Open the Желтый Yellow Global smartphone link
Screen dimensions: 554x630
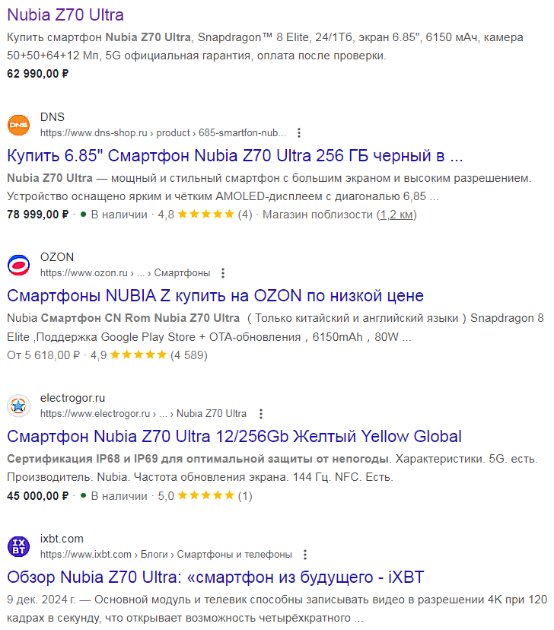coord(234,436)
